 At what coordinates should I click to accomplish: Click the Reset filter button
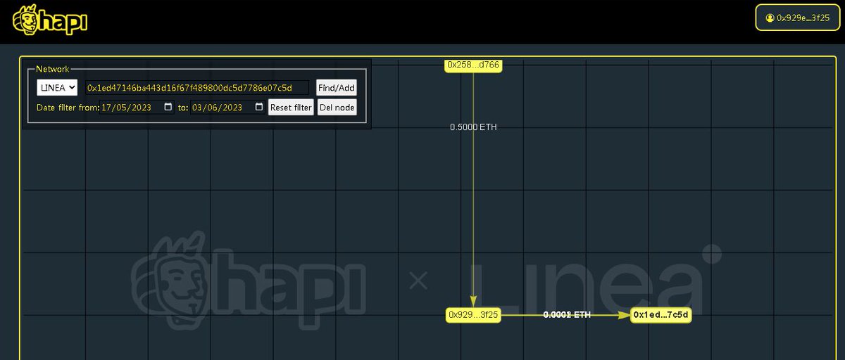pos(291,108)
